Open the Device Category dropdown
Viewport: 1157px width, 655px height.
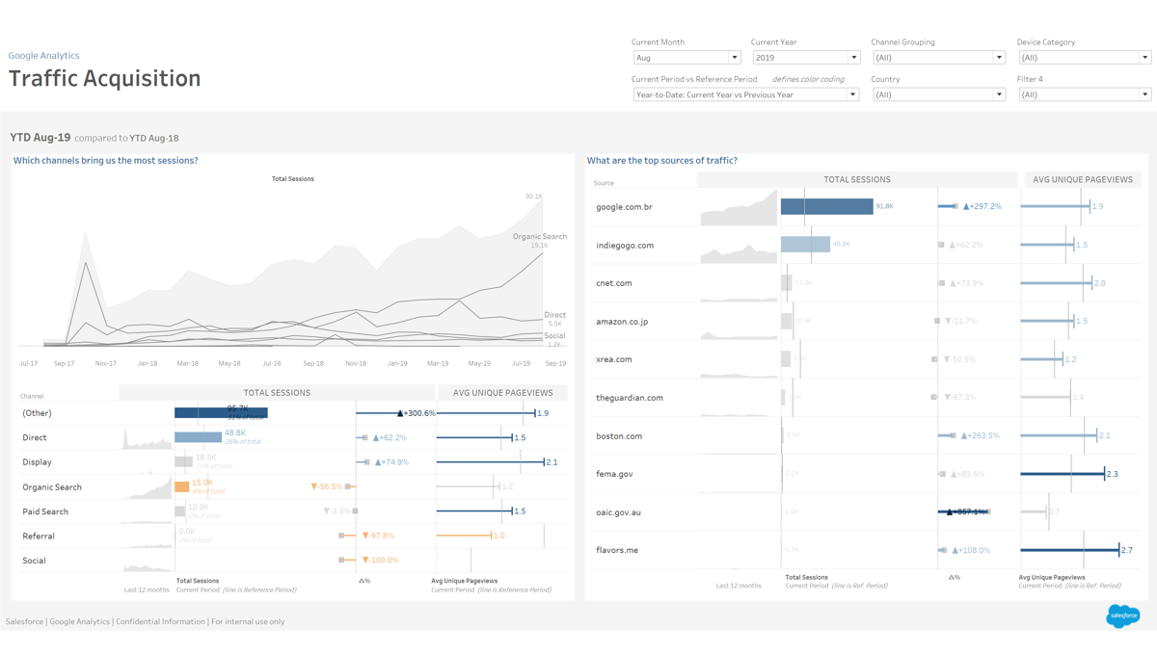pos(1085,58)
